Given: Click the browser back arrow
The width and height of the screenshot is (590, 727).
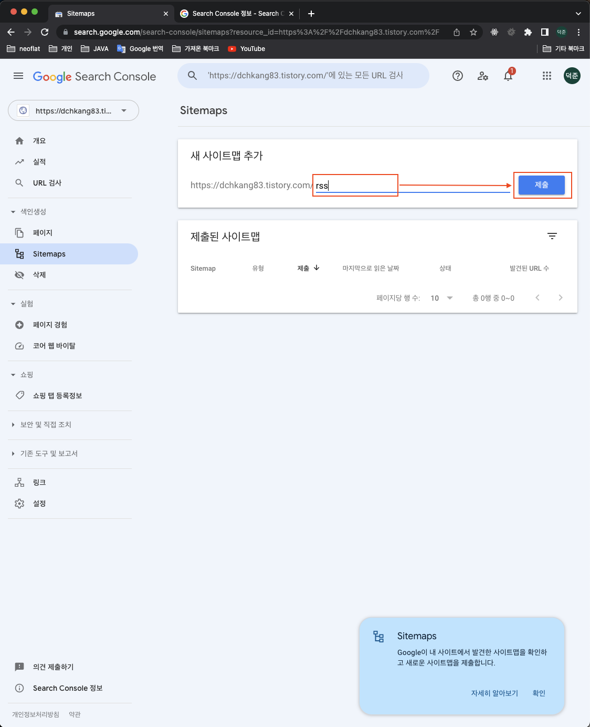Looking at the screenshot, I should (x=11, y=32).
